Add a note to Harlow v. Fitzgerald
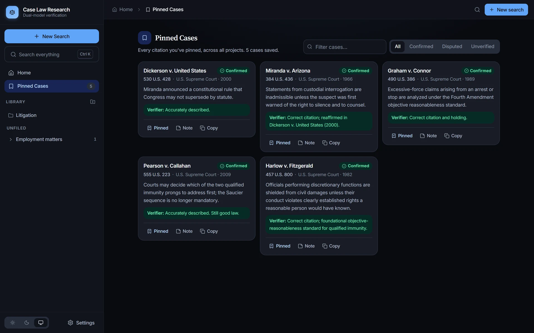The height and width of the screenshot is (333, 534). point(306,246)
